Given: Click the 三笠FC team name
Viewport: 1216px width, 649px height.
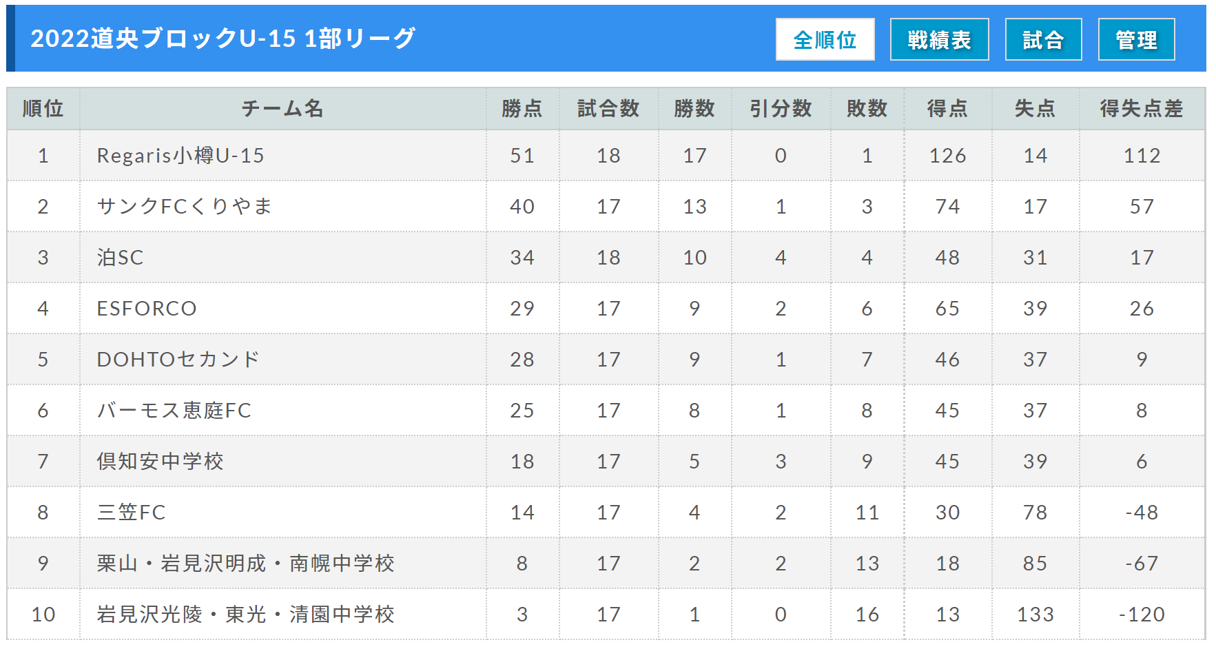Looking at the screenshot, I should (131, 513).
